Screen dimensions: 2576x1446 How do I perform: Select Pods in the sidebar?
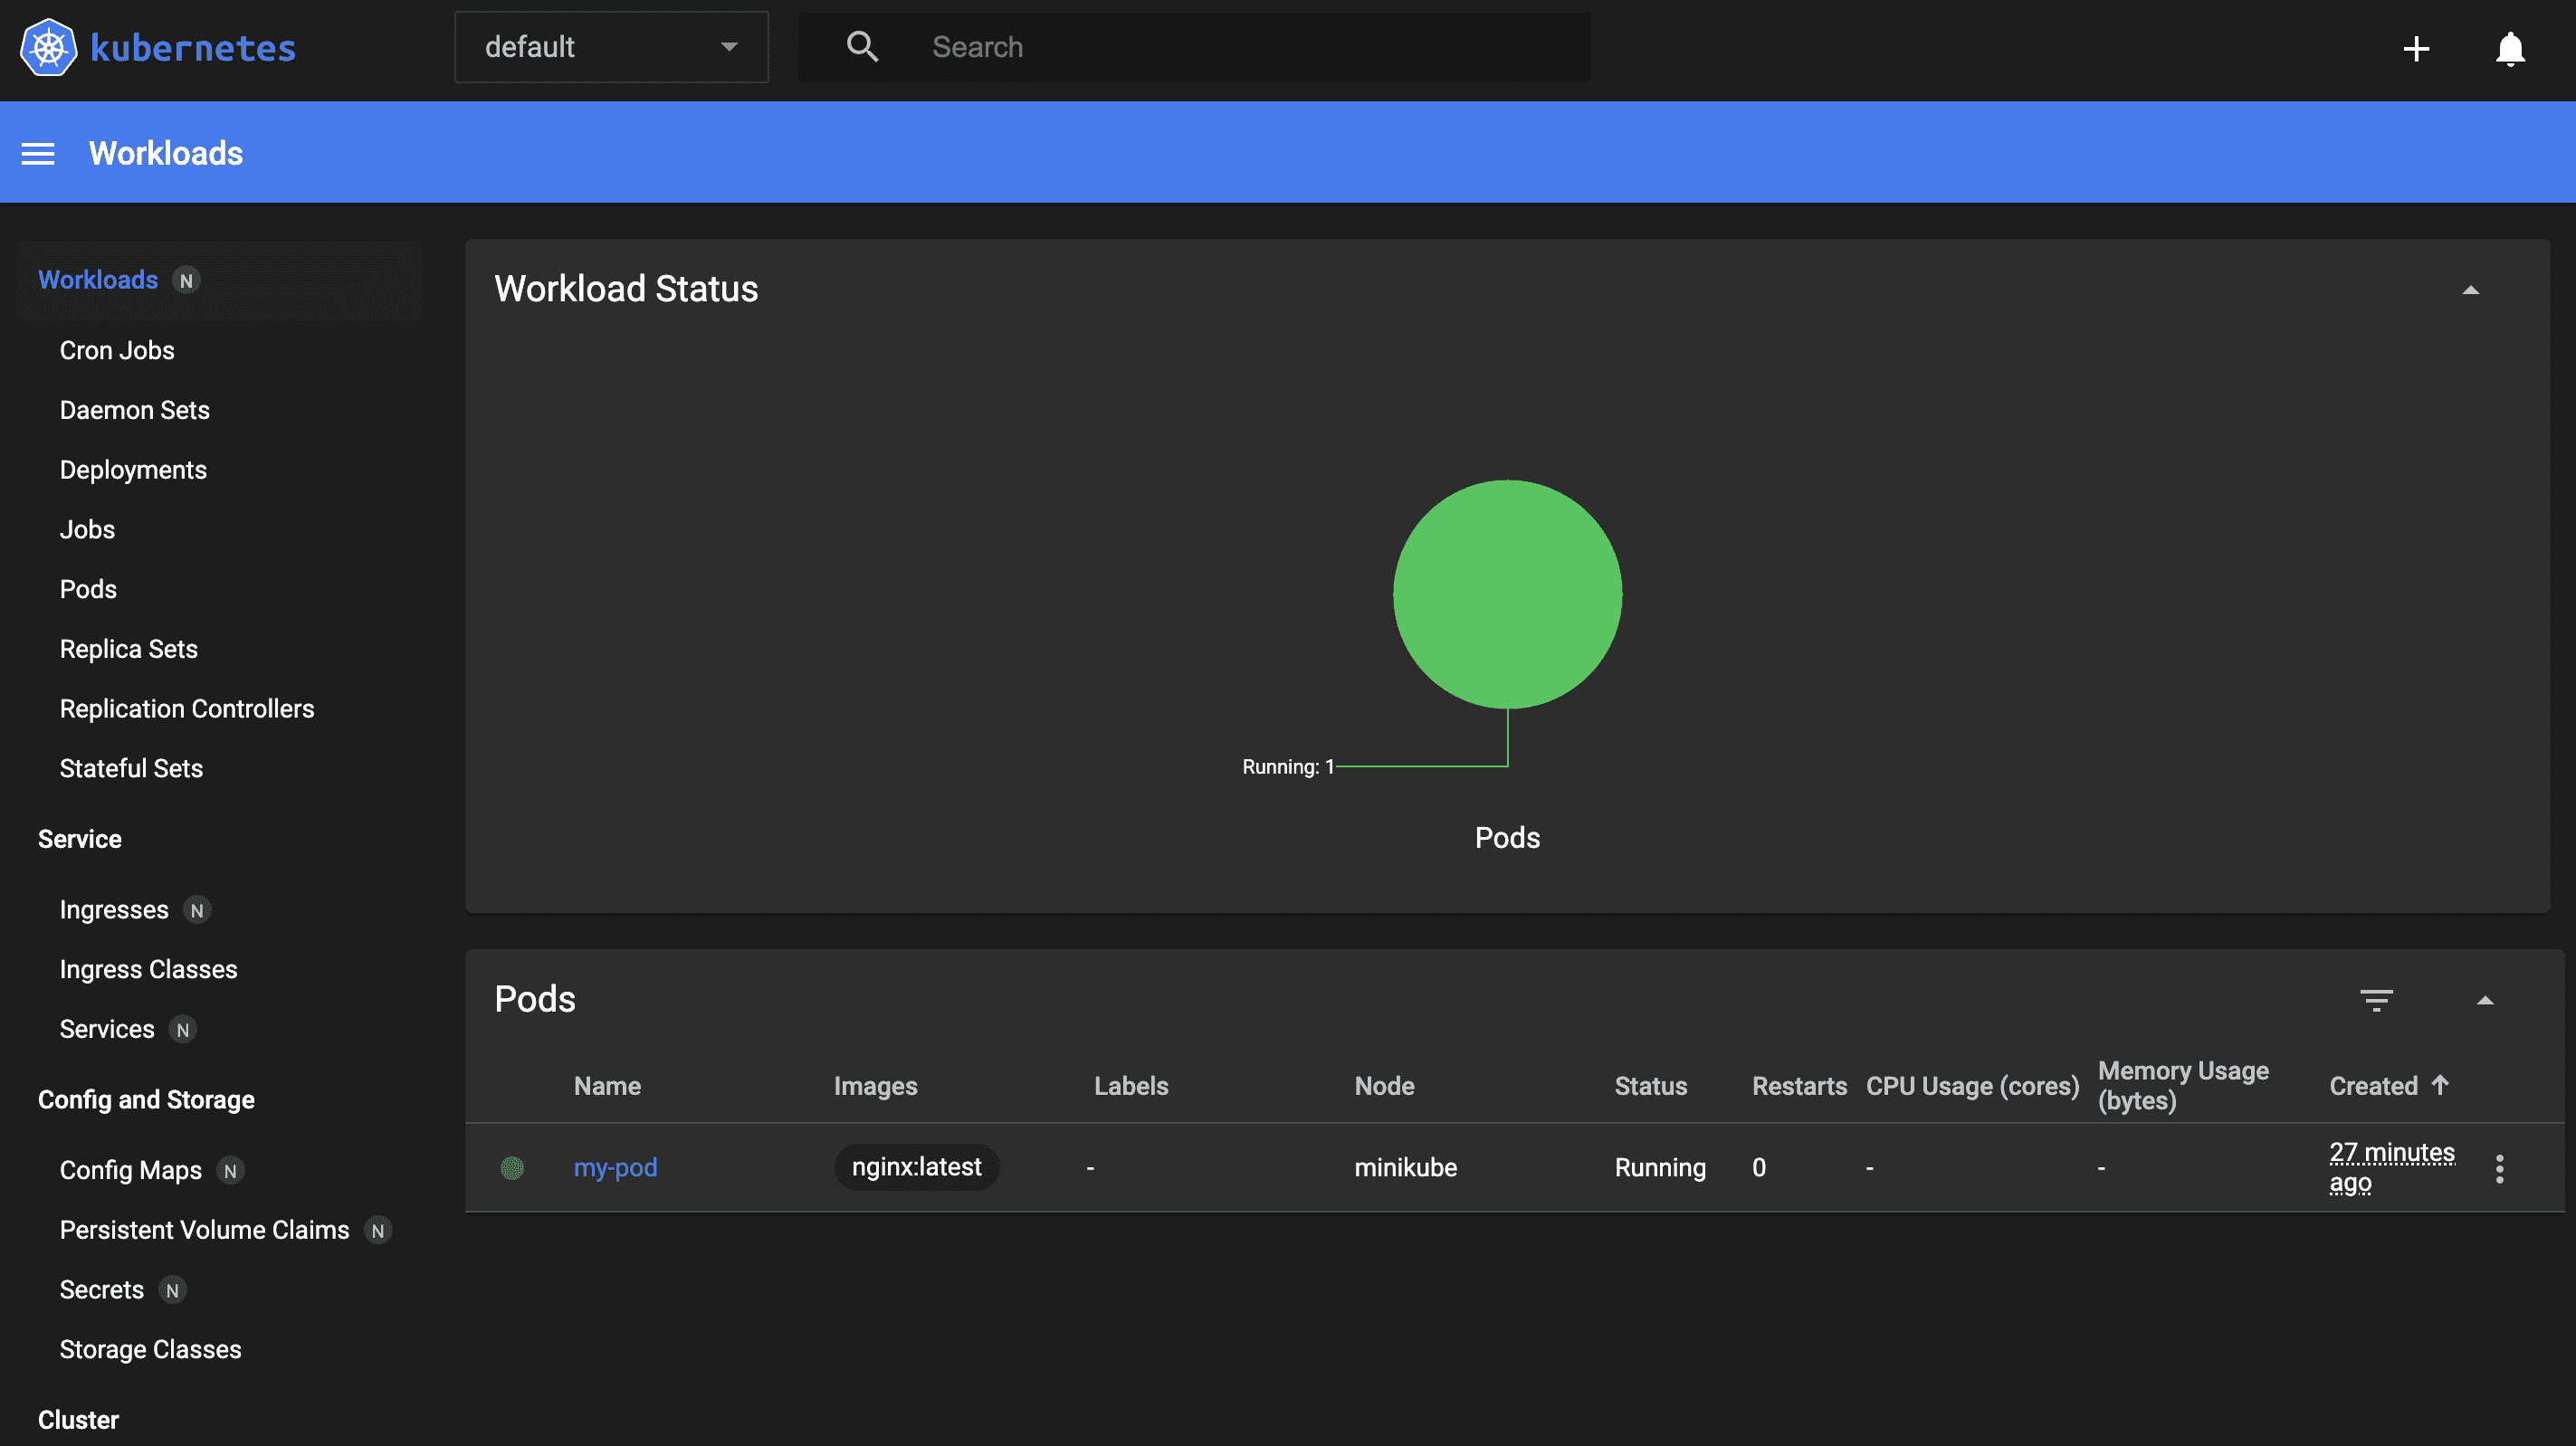[x=88, y=590]
